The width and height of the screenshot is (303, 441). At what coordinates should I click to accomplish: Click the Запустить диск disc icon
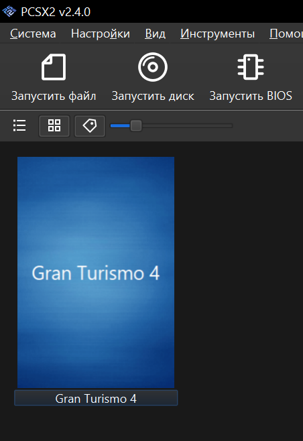[153, 67]
